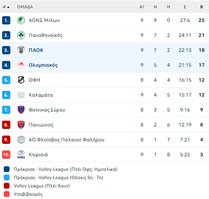209x199 pixels.
Task: Open the ΠΑΟΚ team name link
Action: [x=36, y=50]
